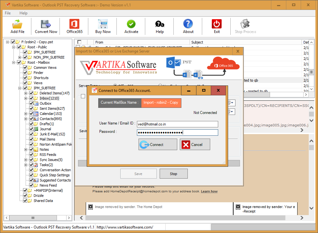The image size is (318, 233).
Task: Expand the Tasks(2) node
Action: click(26, 165)
